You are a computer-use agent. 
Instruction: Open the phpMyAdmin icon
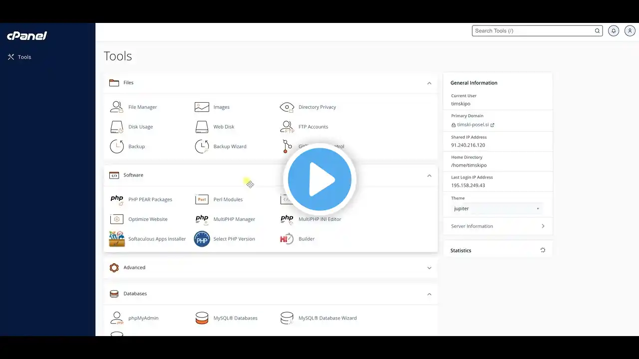point(117,318)
